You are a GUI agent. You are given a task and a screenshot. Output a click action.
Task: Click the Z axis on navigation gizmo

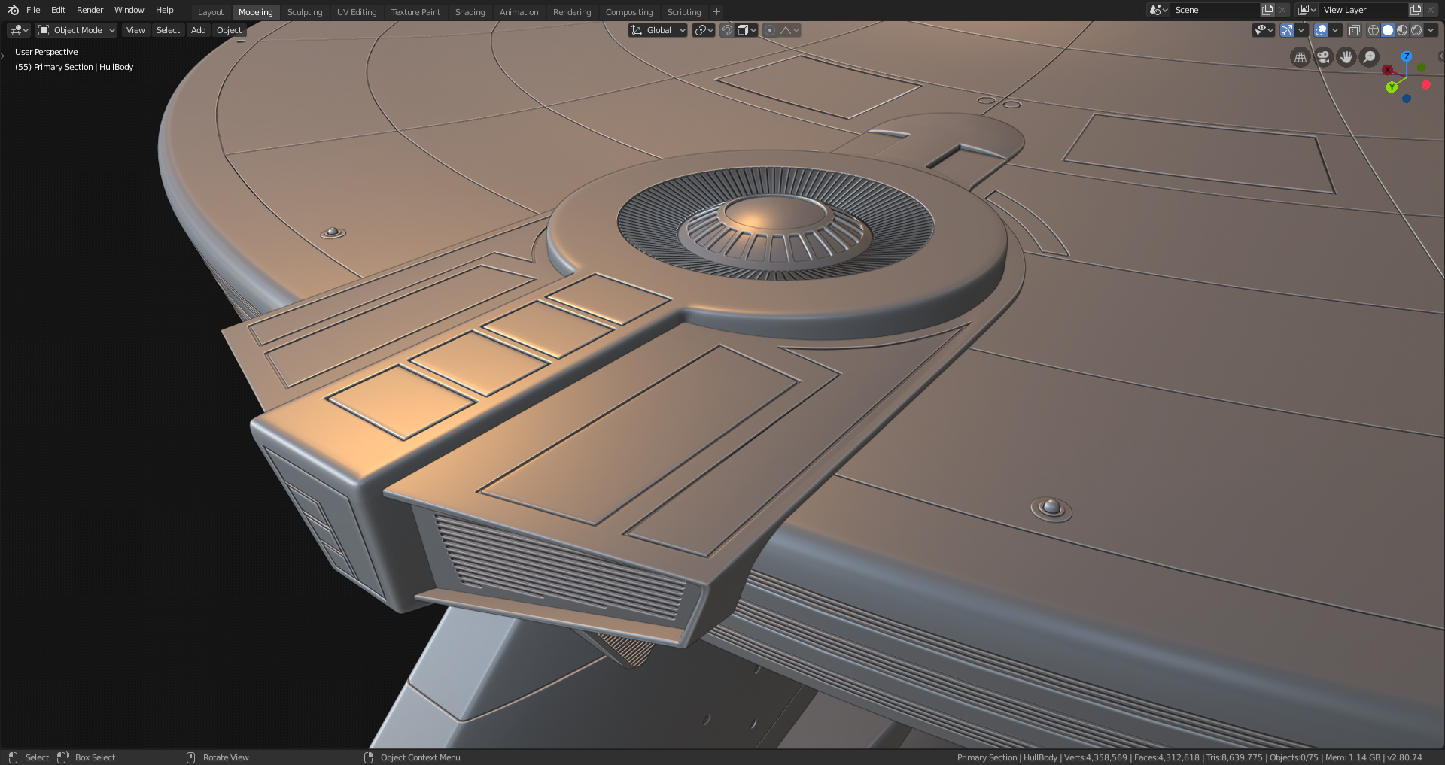tap(1406, 56)
